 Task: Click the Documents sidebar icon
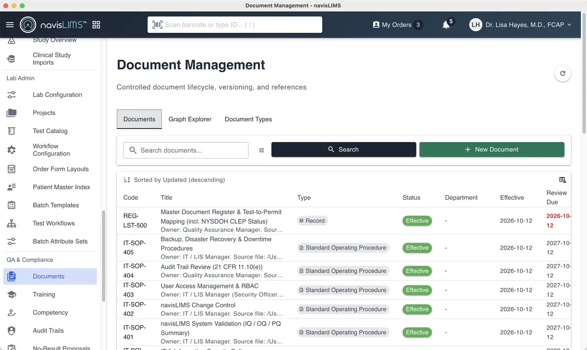[x=11, y=277]
